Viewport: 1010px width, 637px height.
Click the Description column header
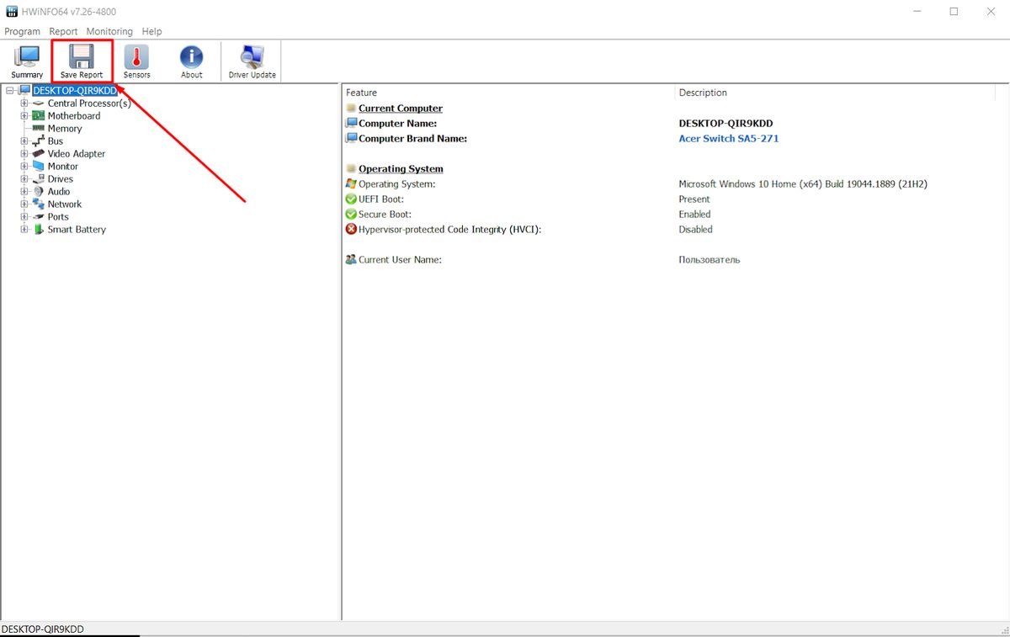tap(703, 93)
